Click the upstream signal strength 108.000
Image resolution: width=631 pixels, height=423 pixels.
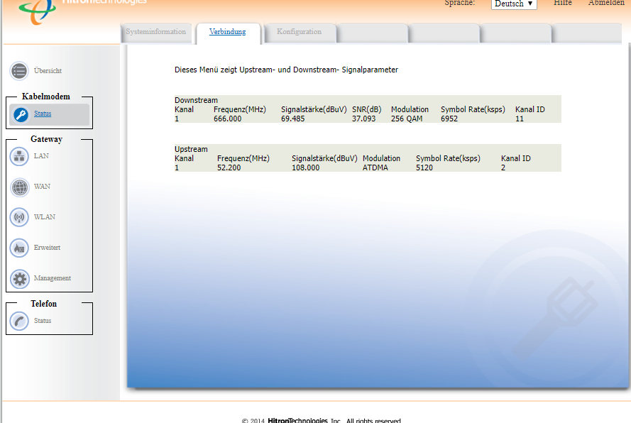(x=305, y=167)
